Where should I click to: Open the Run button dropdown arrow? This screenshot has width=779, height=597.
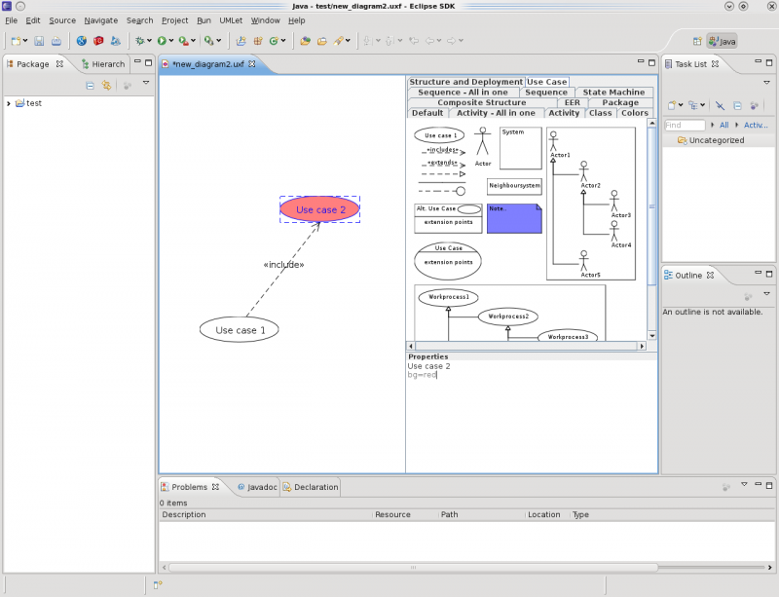(x=171, y=41)
